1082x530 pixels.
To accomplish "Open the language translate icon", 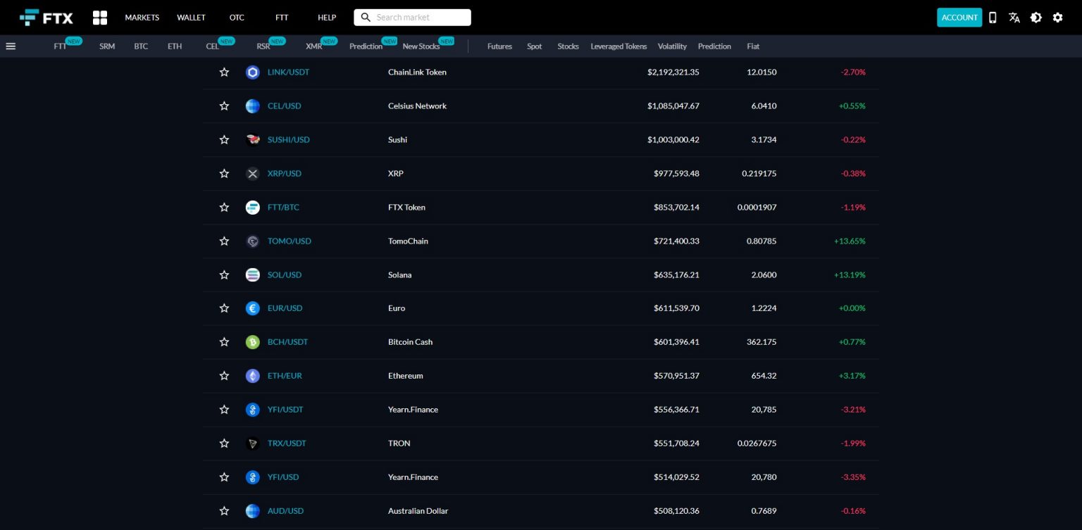I will click(x=1014, y=18).
